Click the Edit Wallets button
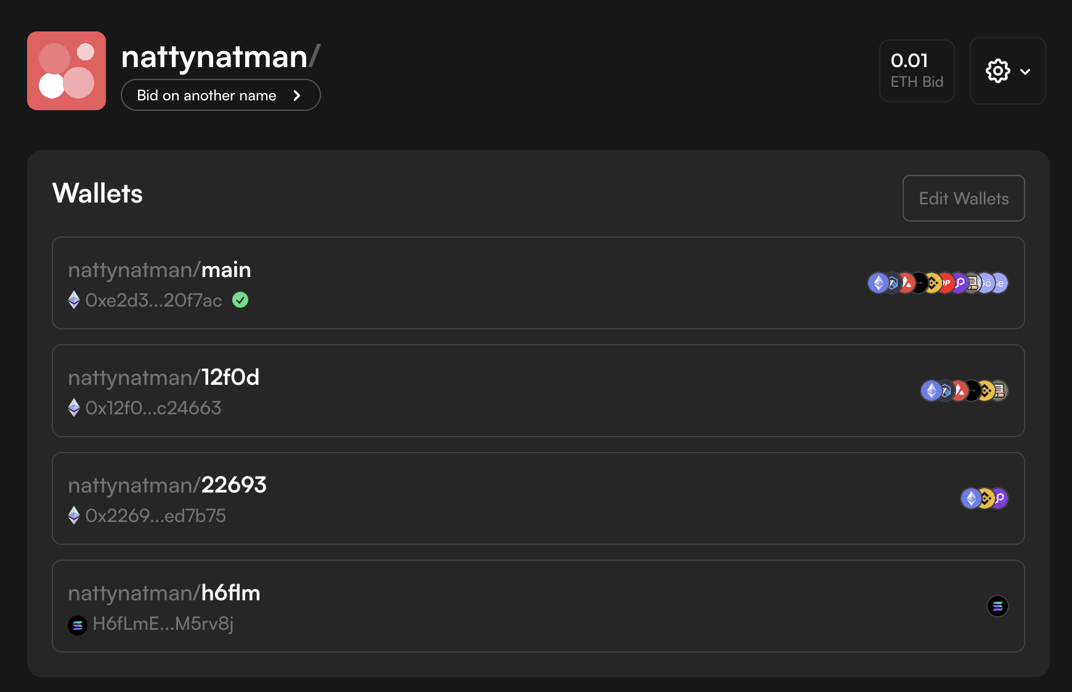1072x692 pixels. 963,198
